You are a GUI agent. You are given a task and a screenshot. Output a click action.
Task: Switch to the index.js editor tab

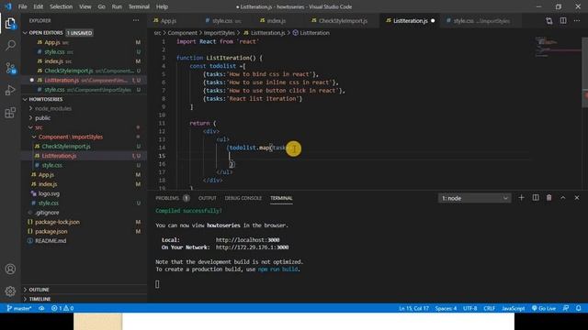(277, 21)
